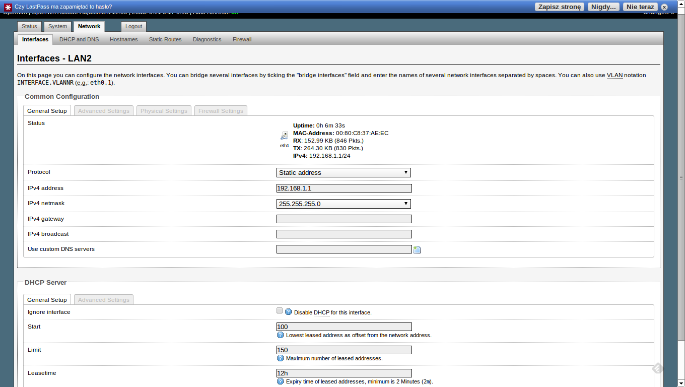The height and width of the screenshot is (387, 685).
Task: Click the DHCP Start input field
Action: point(344,327)
